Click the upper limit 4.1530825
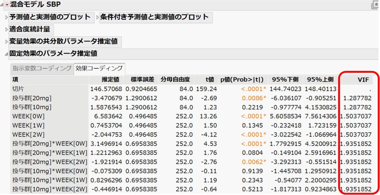 tap(320, 108)
